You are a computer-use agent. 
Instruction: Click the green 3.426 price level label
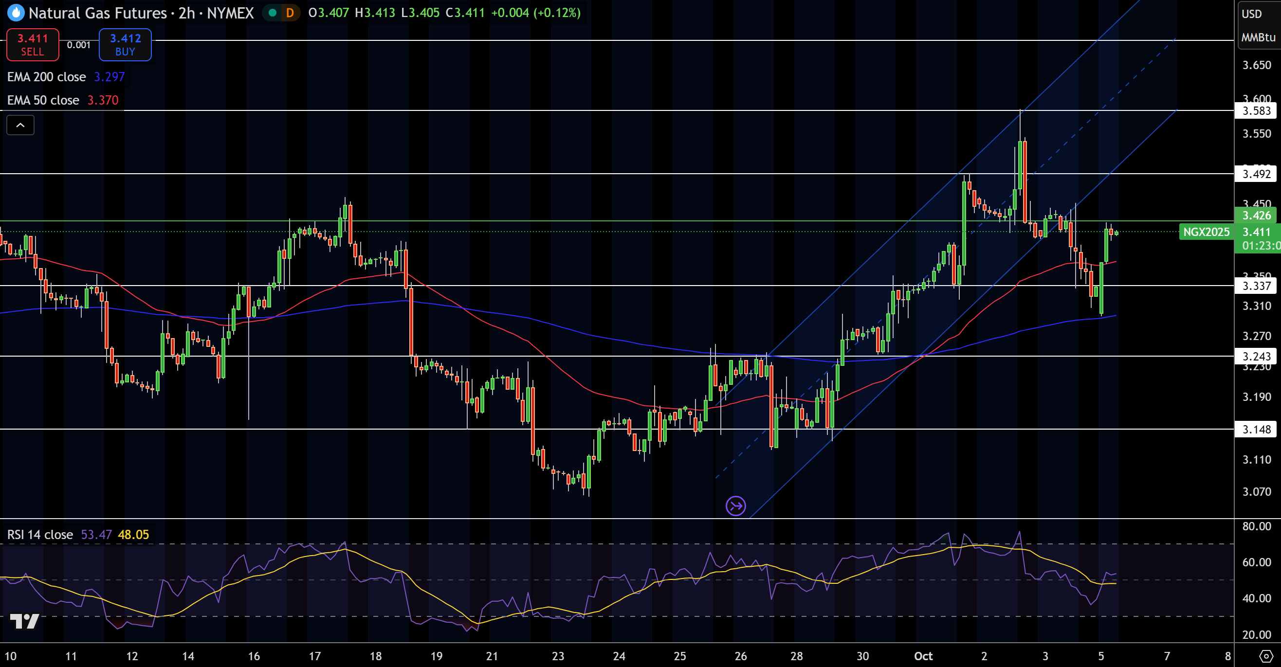coord(1256,216)
